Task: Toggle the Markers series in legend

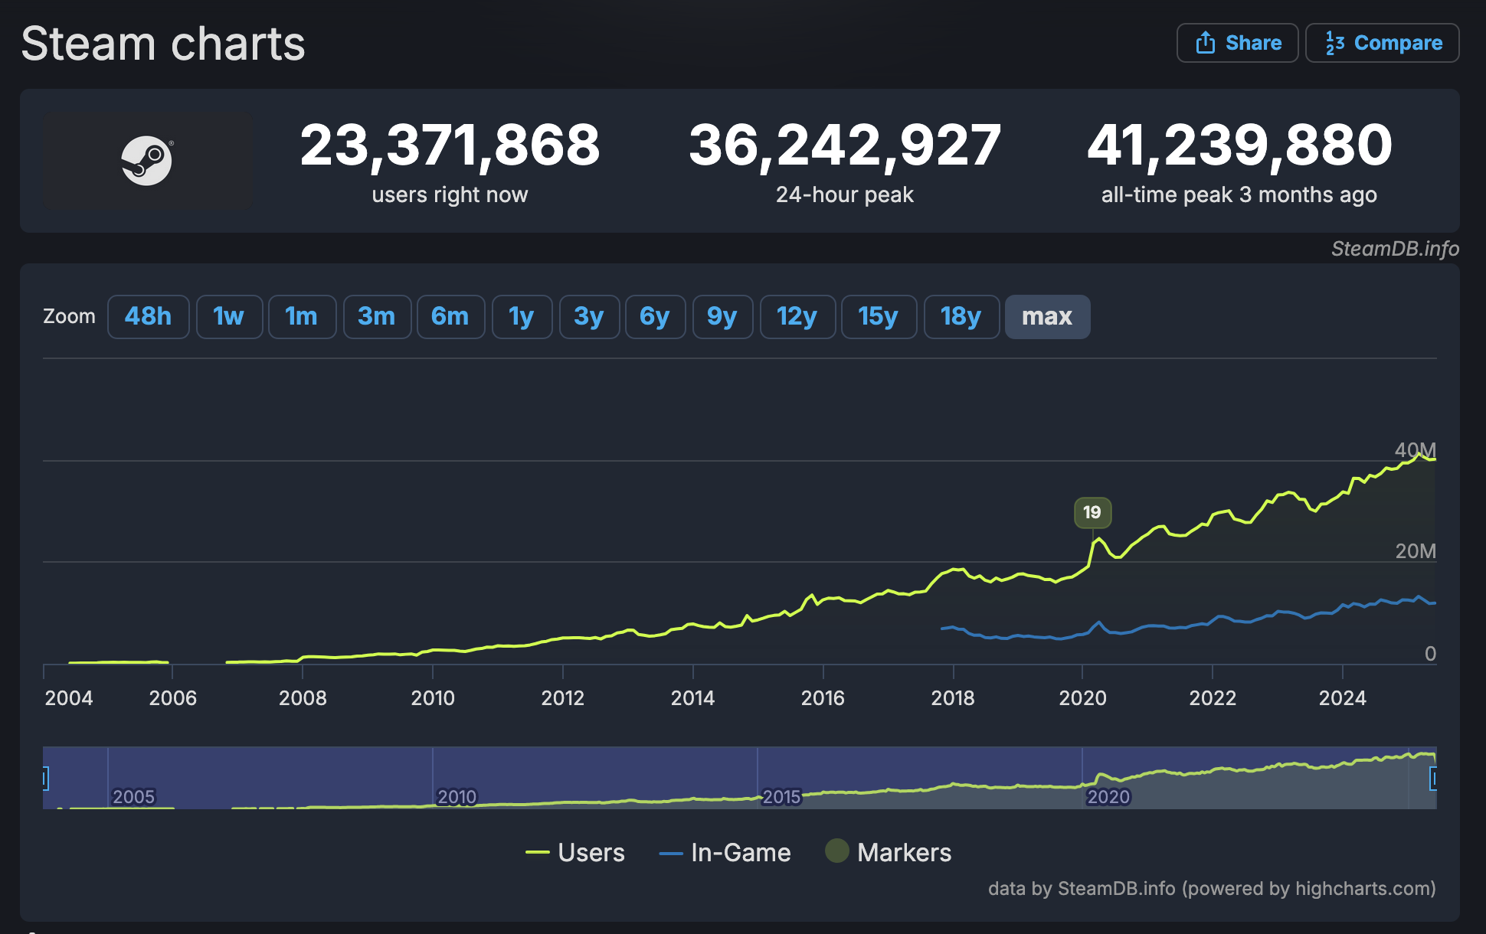Action: 889,852
